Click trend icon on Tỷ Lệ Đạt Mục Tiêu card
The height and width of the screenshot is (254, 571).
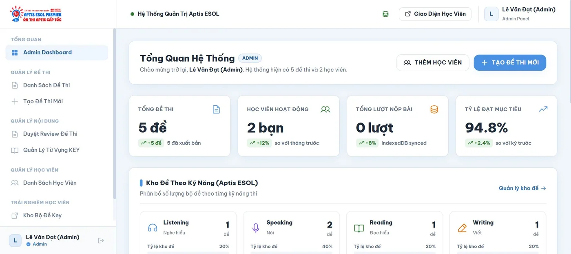pos(543,109)
